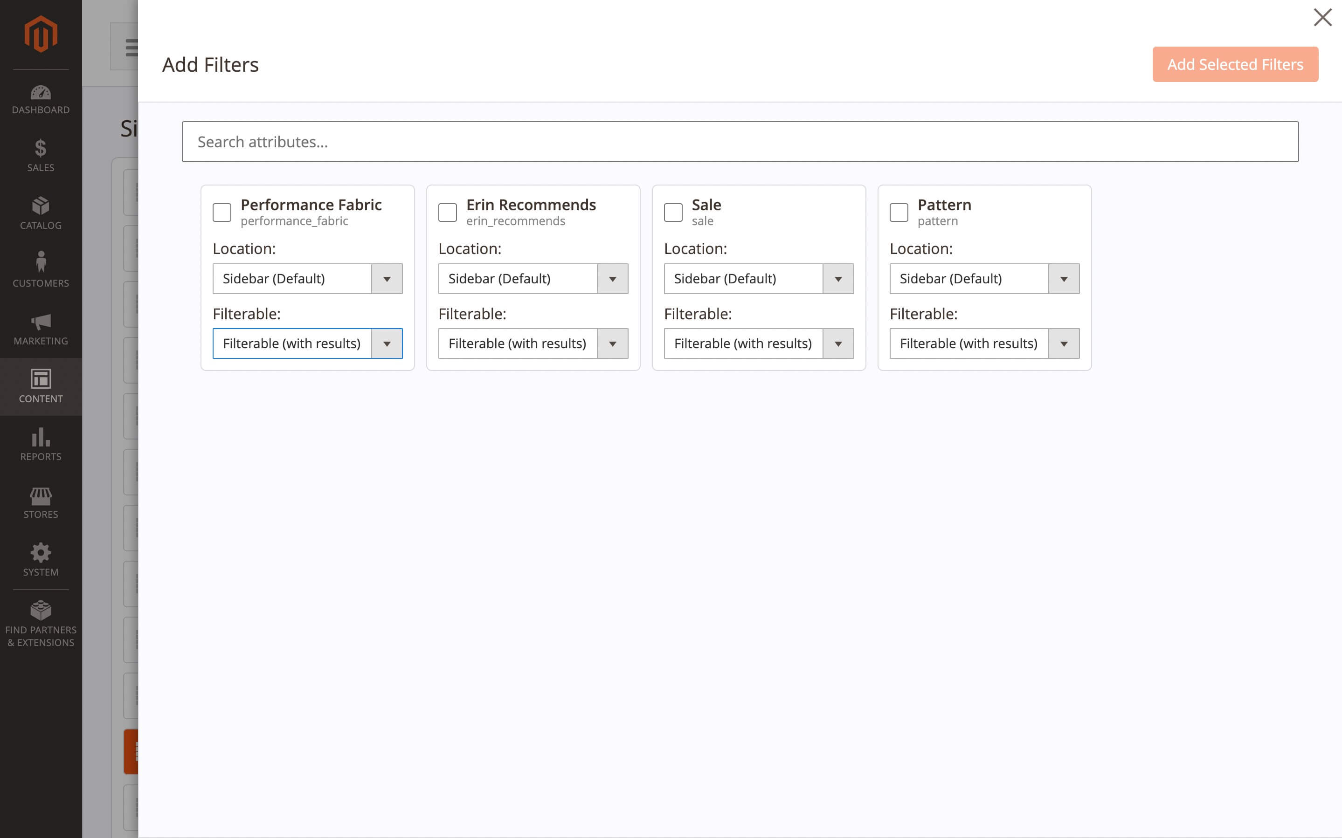
Task: Open Reports bar chart icon
Action: click(x=41, y=437)
